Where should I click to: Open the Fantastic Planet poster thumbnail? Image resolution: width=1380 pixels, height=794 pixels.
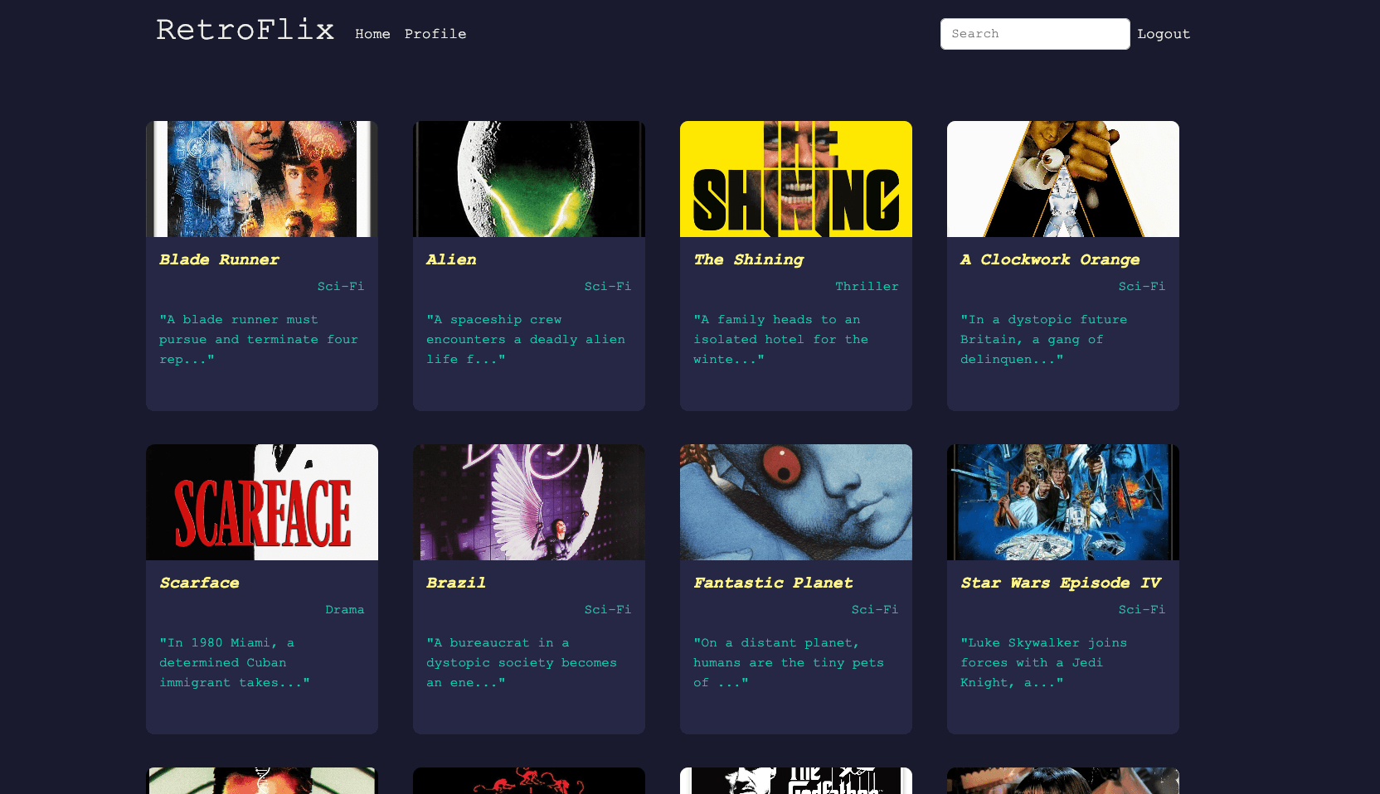(795, 501)
